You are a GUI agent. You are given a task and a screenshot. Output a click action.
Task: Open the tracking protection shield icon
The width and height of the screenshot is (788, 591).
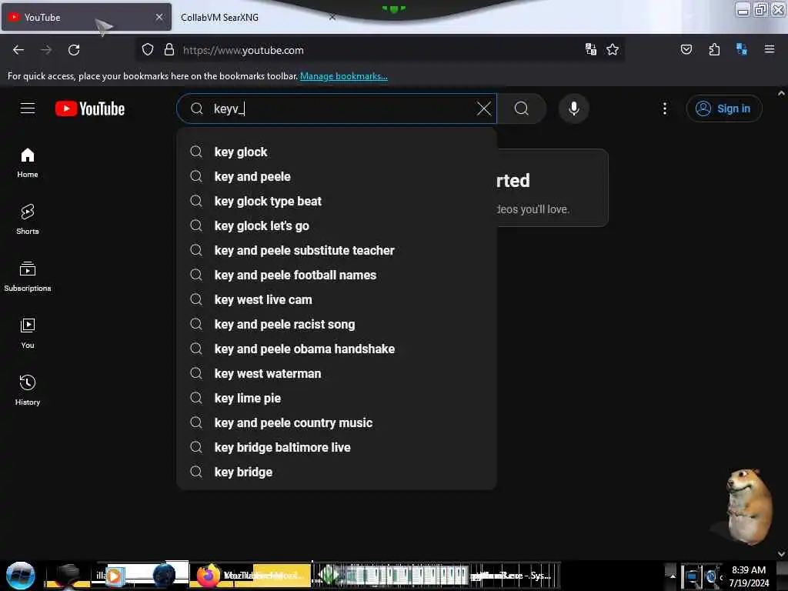point(147,50)
